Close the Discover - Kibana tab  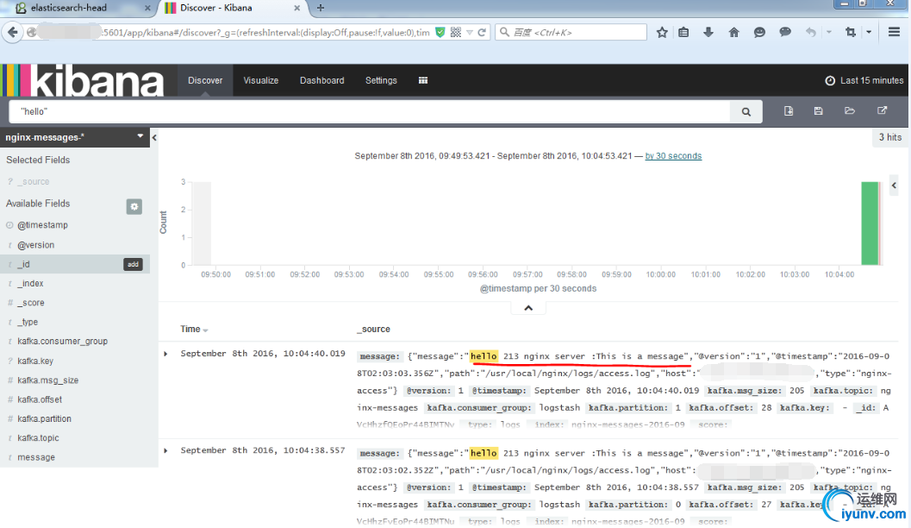(296, 8)
